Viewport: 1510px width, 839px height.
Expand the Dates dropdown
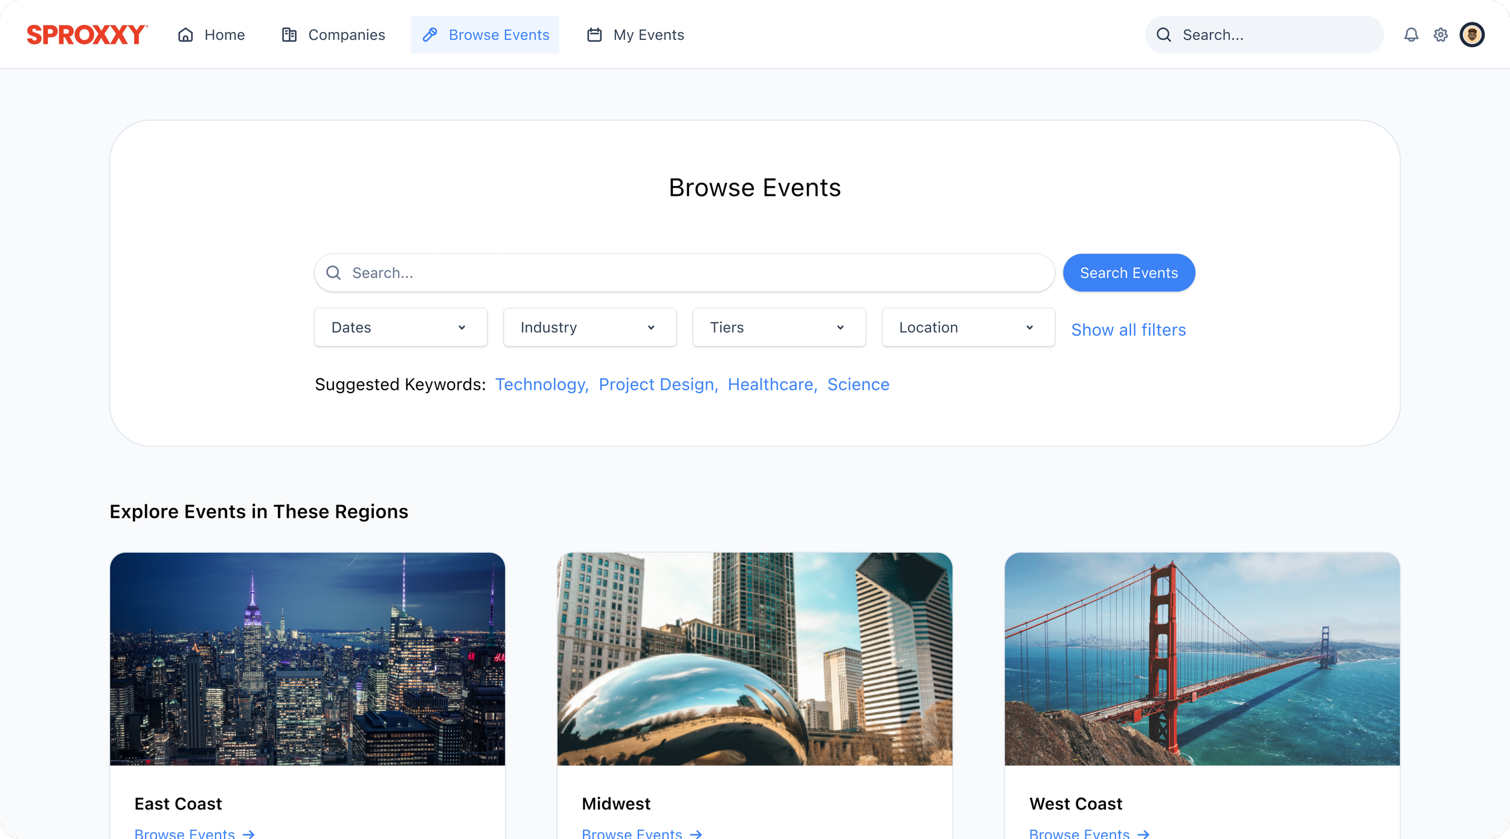pos(400,327)
